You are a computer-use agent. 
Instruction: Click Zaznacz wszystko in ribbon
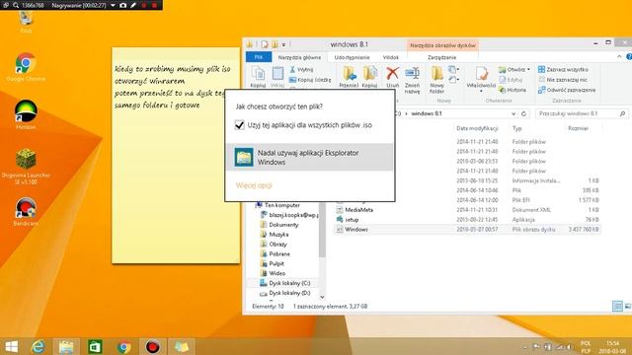pyautogui.click(x=563, y=69)
